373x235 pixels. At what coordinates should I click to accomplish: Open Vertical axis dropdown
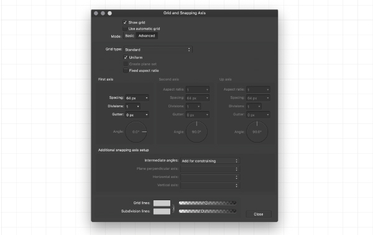[210, 185]
